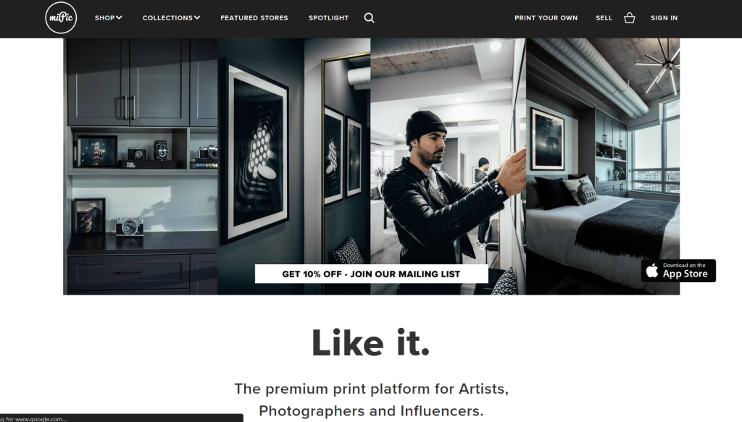Click GET 10% OFF mailing list button
Viewport: 742px width, 422px height.
tap(372, 274)
